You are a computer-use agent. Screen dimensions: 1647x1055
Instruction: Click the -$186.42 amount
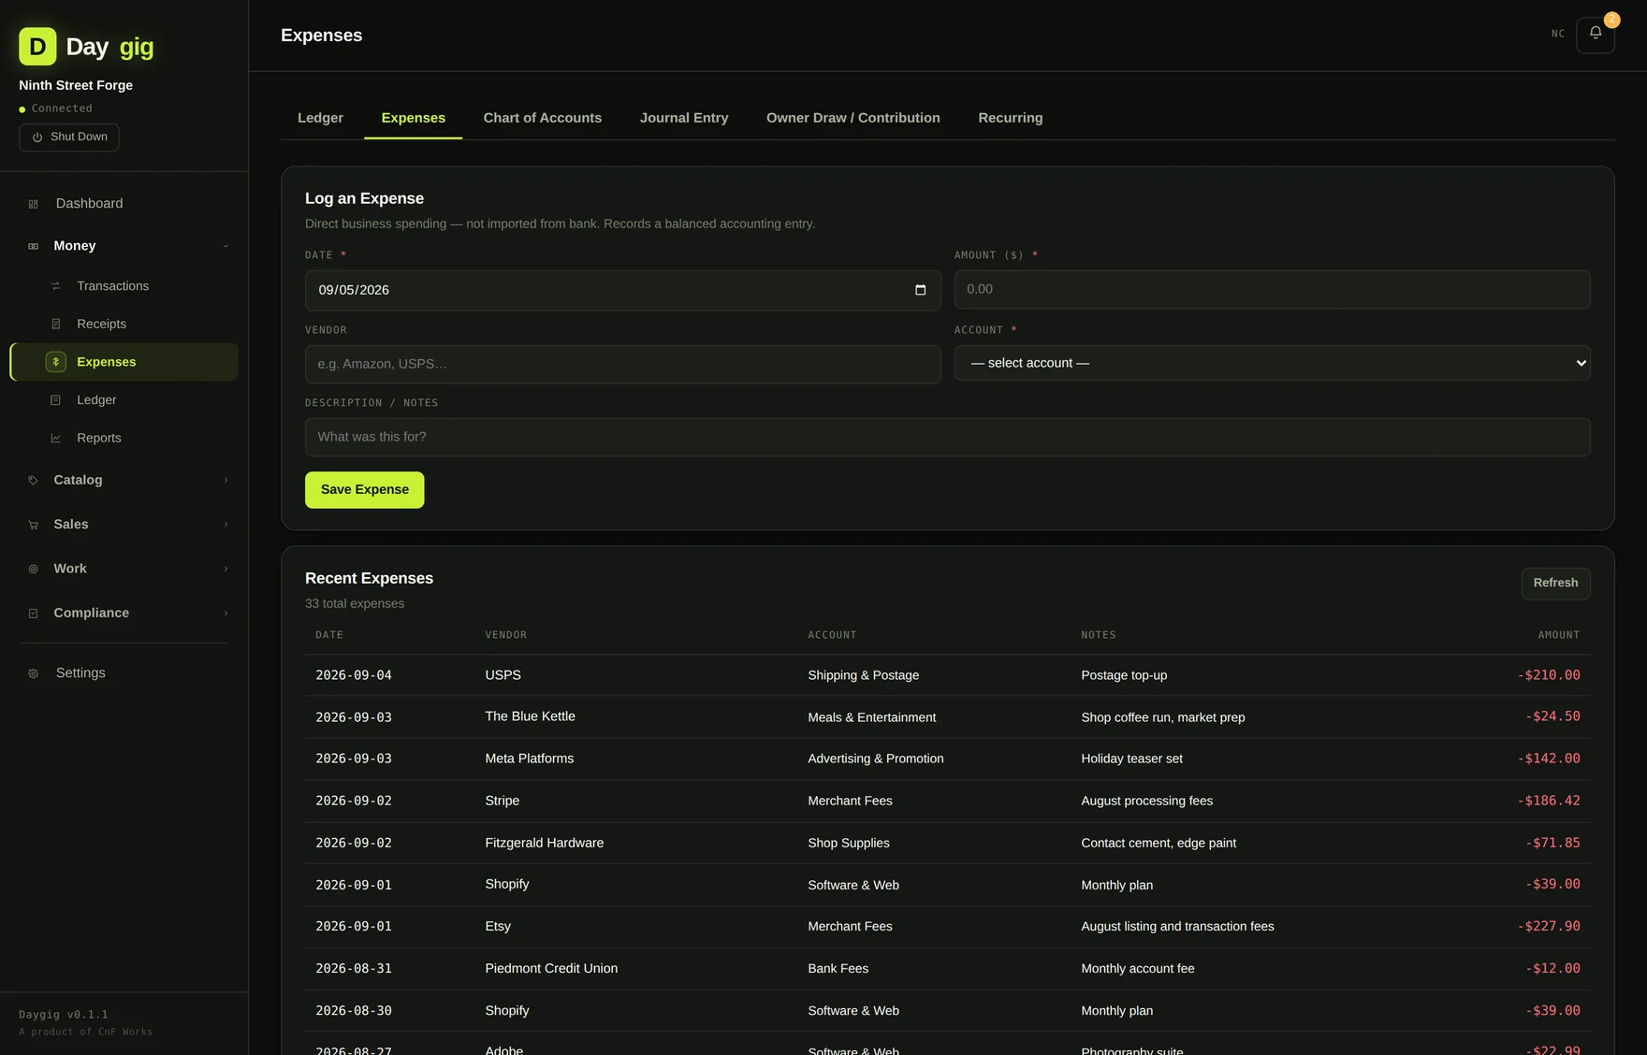(1548, 801)
